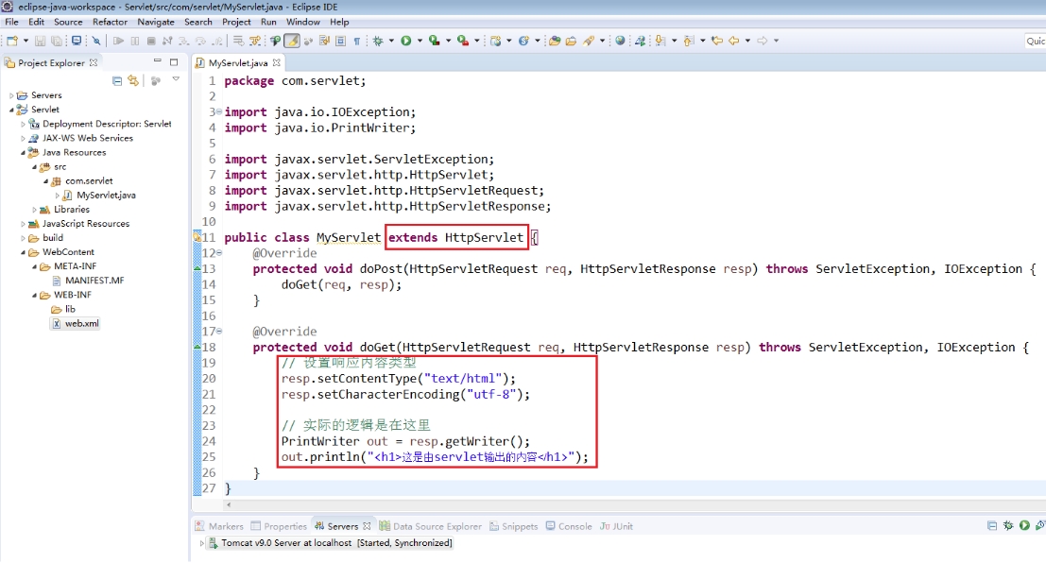This screenshot has width=1046, height=563.
Task: Minimize the Project Explorer panel
Action: [x=158, y=61]
